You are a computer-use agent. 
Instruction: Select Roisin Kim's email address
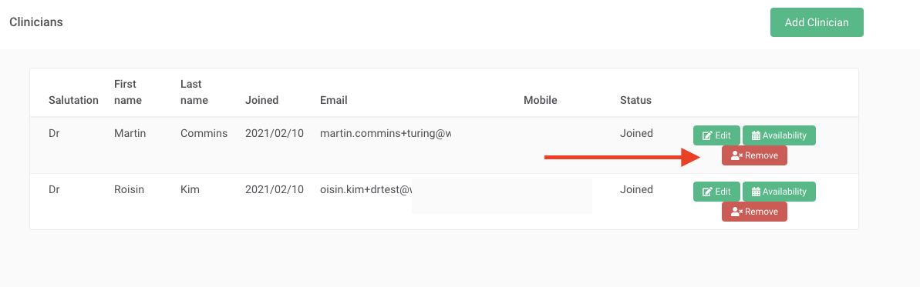point(366,190)
